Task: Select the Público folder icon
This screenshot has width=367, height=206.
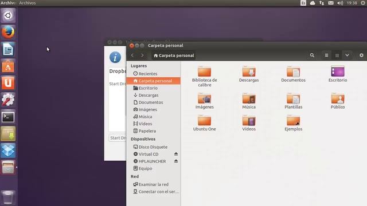Action: [338, 101]
